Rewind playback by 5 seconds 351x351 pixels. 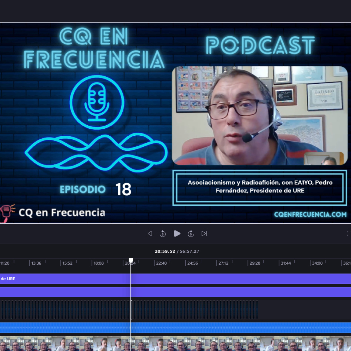point(163,234)
